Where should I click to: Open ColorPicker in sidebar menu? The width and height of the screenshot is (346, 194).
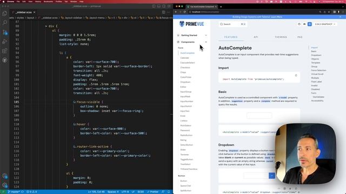(x=185, y=77)
